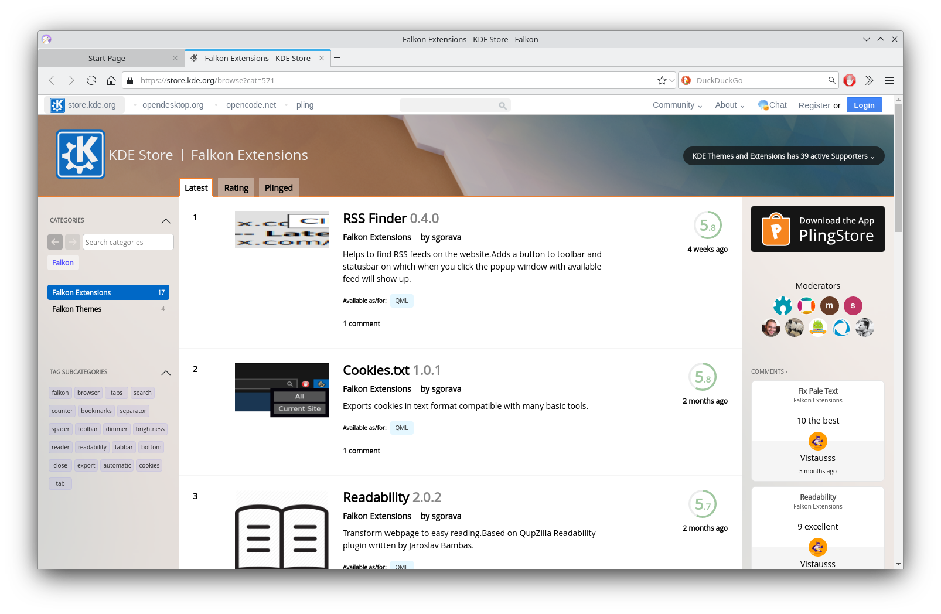Image resolution: width=941 pixels, height=614 pixels.
Task: Collapse the Tag Subcategories section
Action: point(166,373)
